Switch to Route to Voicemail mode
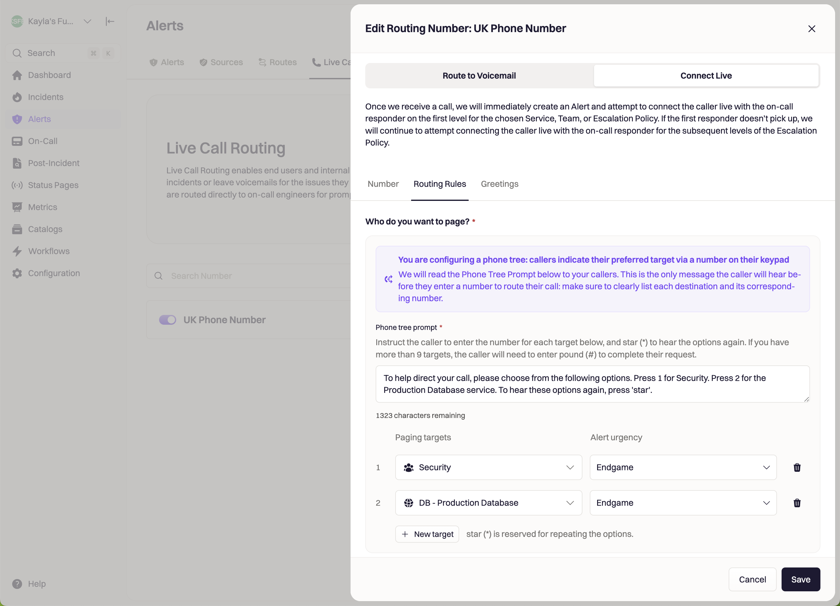The width and height of the screenshot is (840, 606). coord(479,76)
